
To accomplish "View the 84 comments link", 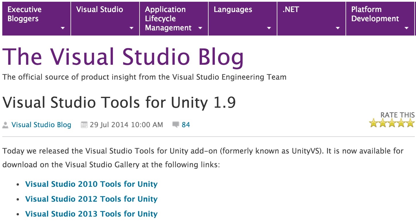I will coord(186,125).
